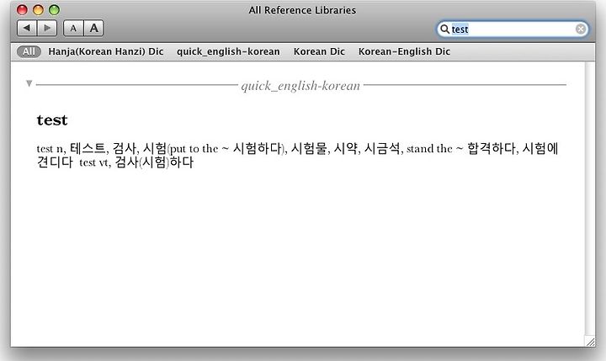Increase text size with large A button

[x=94, y=29]
